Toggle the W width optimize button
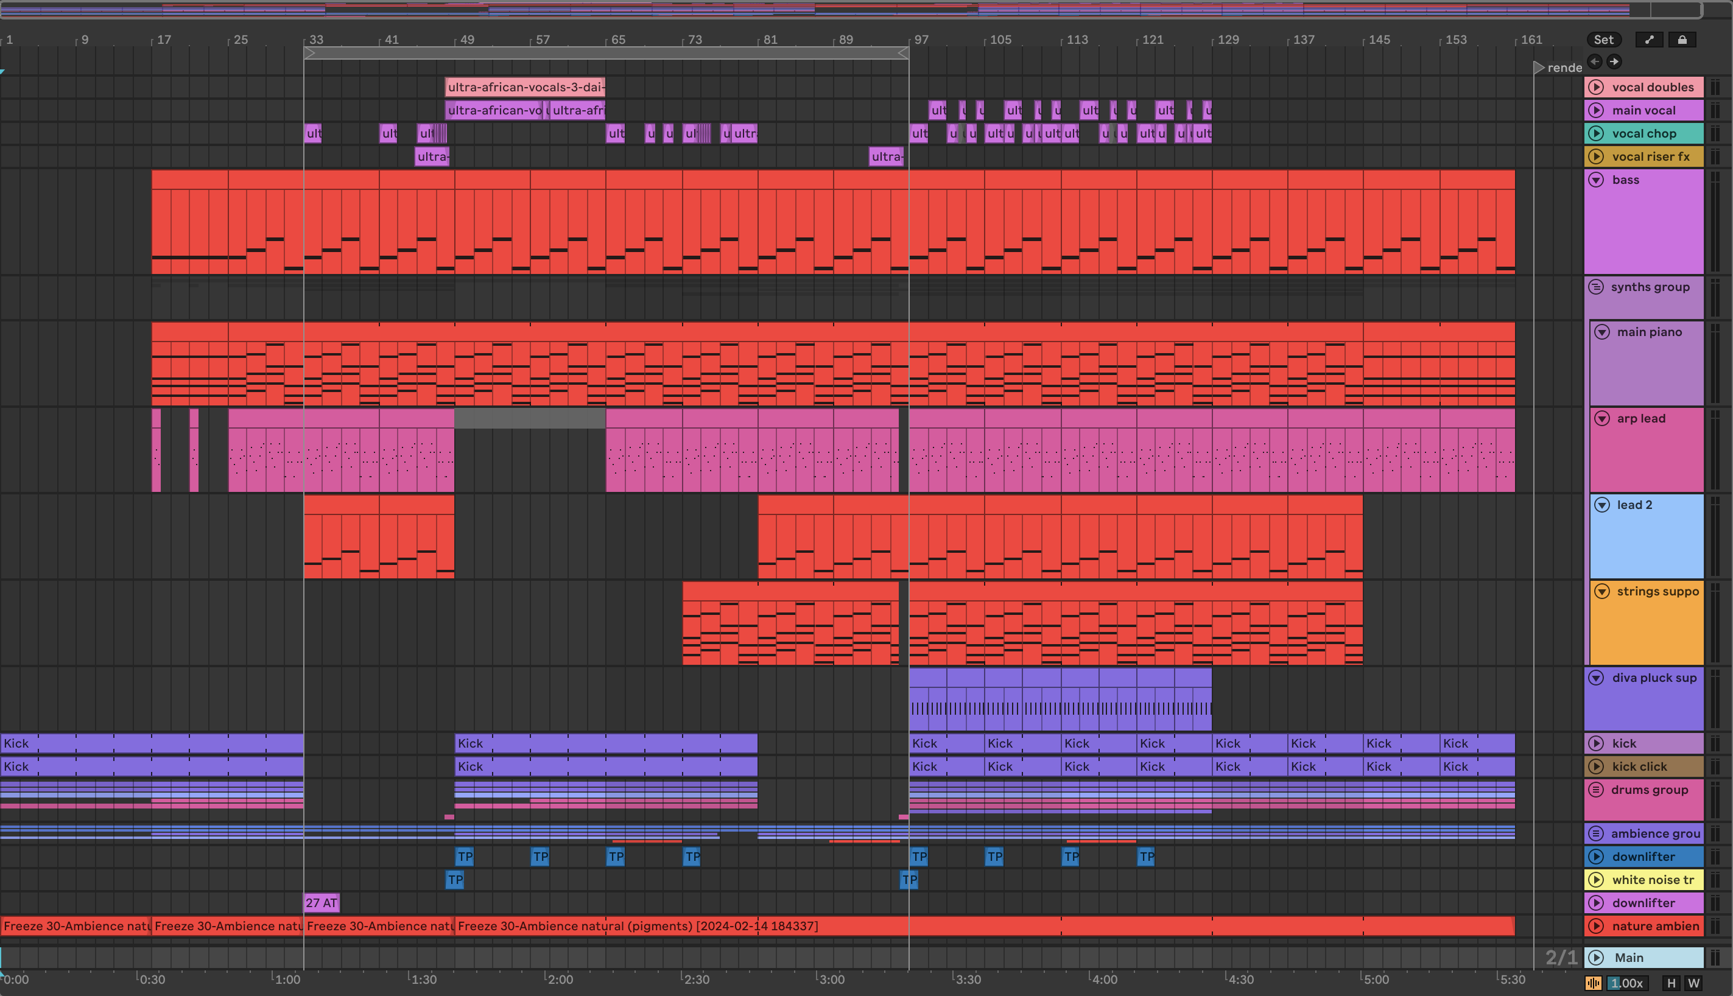The width and height of the screenshot is (1733, 996). (1693, 983)
